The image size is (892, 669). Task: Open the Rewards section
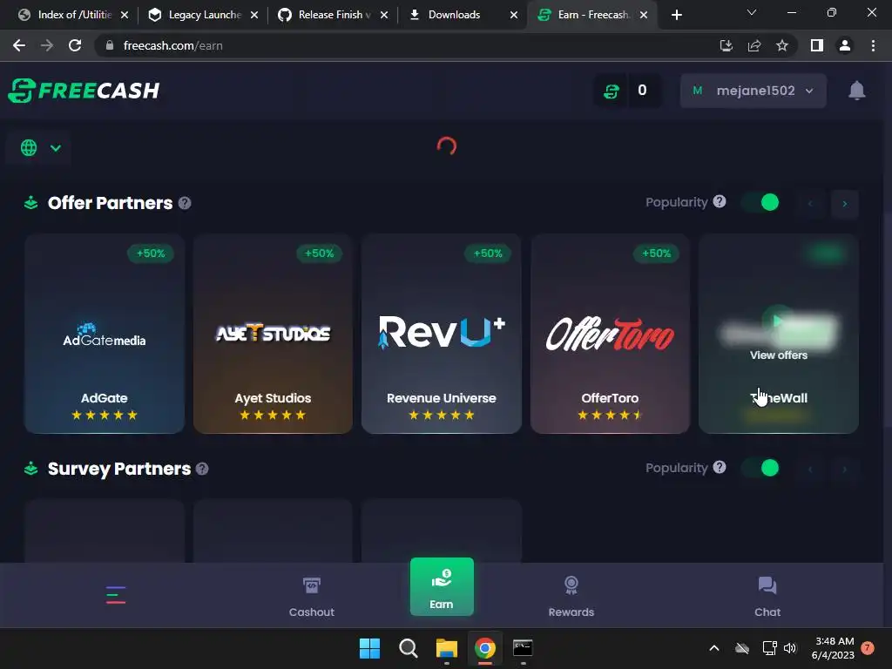point(571,597)
